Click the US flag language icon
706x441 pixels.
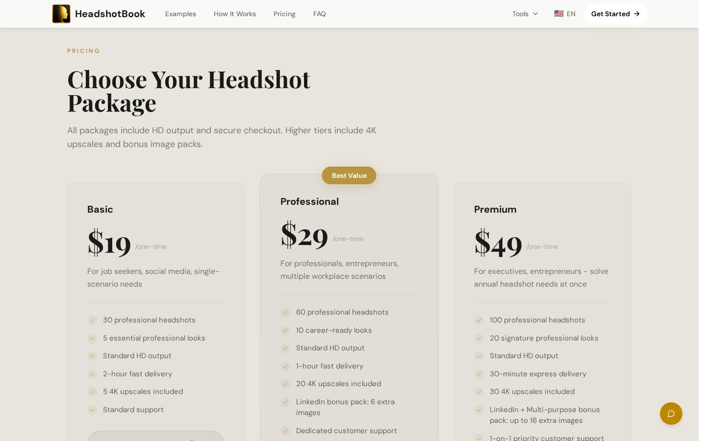pyautogui.click(x=558, y=14)
